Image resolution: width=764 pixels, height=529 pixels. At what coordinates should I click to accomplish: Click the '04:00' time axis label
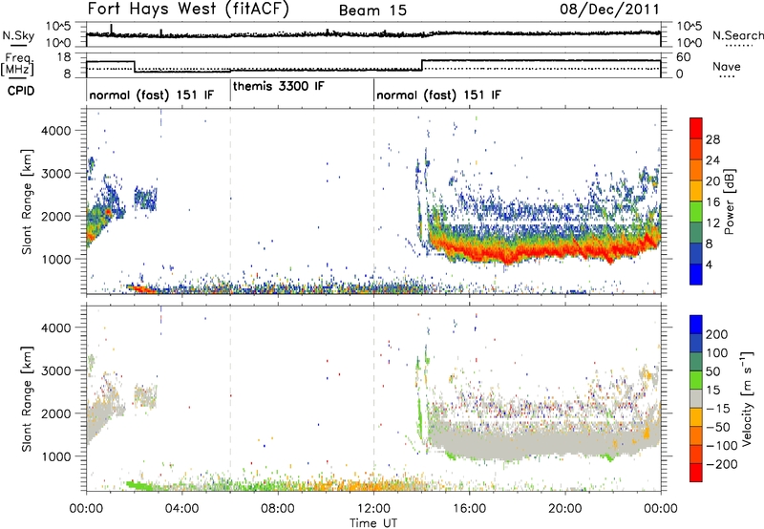(182, 509)
